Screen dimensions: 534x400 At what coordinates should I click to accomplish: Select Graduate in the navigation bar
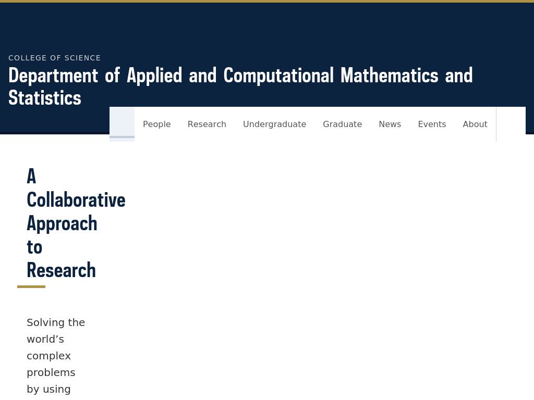[342, 124]
